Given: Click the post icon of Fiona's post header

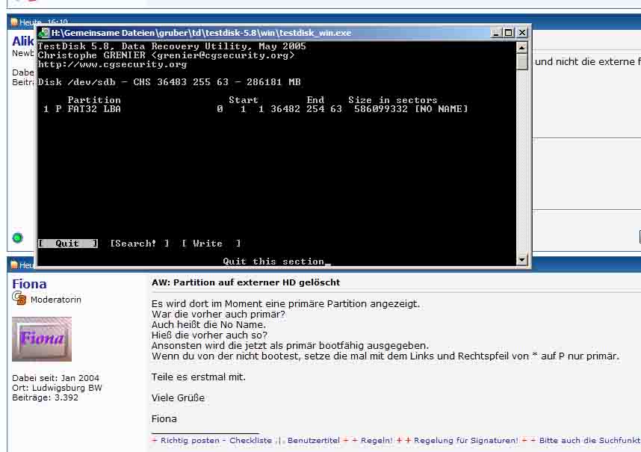Looking at the screenshot, I should tap(14, 264).
